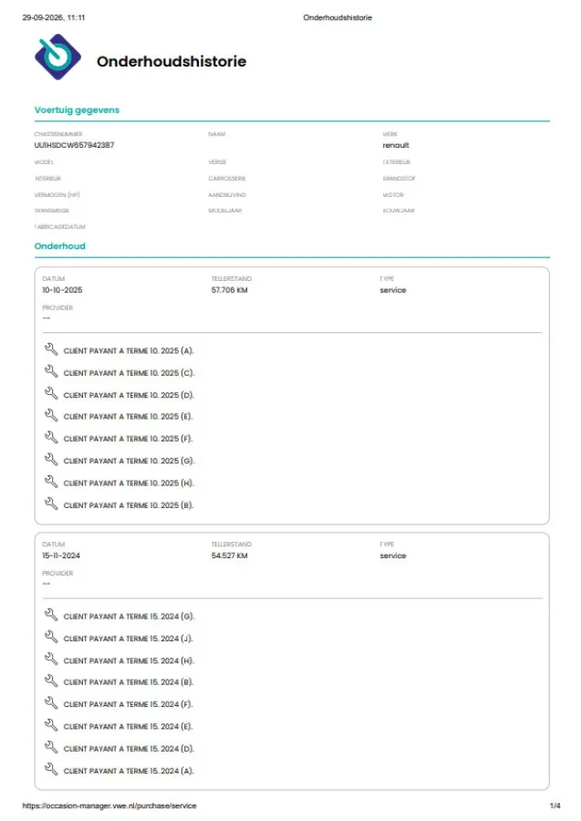Viewport: 581px width, 821px height.
Task: Select text CLIENT PAYANT A TERME 15. 2024 (F)
Action: tap(129, 704)
